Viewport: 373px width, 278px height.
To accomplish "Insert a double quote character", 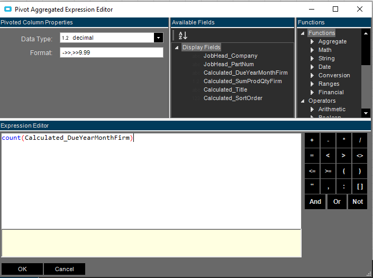I will (312, 186).
